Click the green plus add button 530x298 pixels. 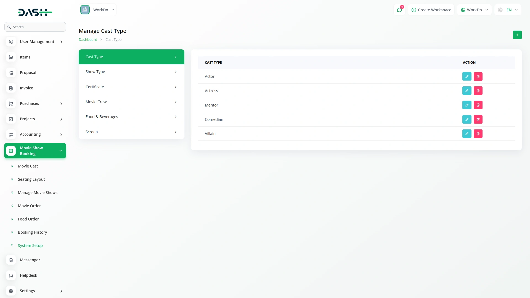(x=517, y=35)
